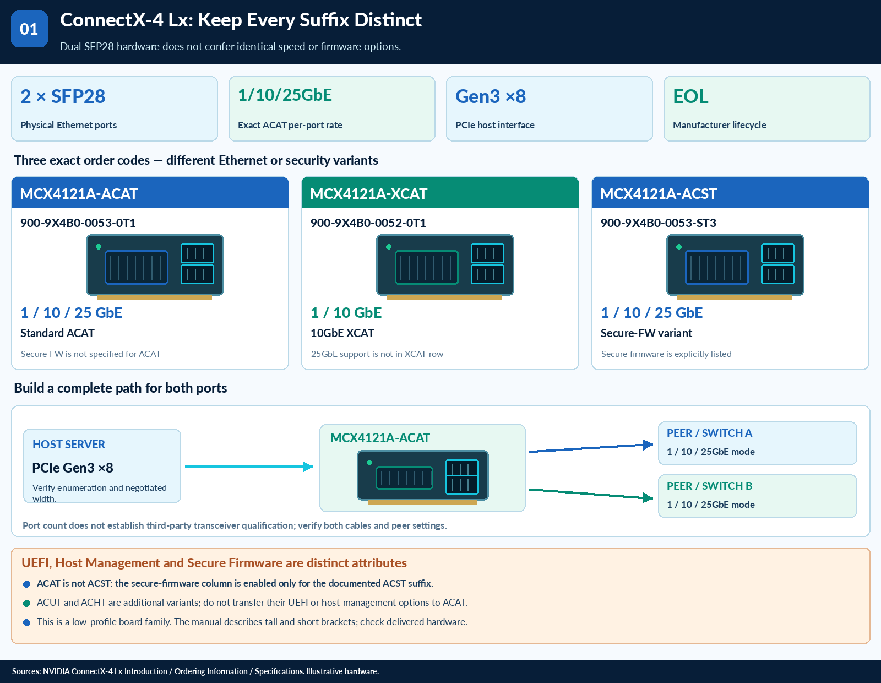The width and height of the screenshot is (881, 683).
Task: Click the Exact ACAT per-port rate caption
Action: 290,125
